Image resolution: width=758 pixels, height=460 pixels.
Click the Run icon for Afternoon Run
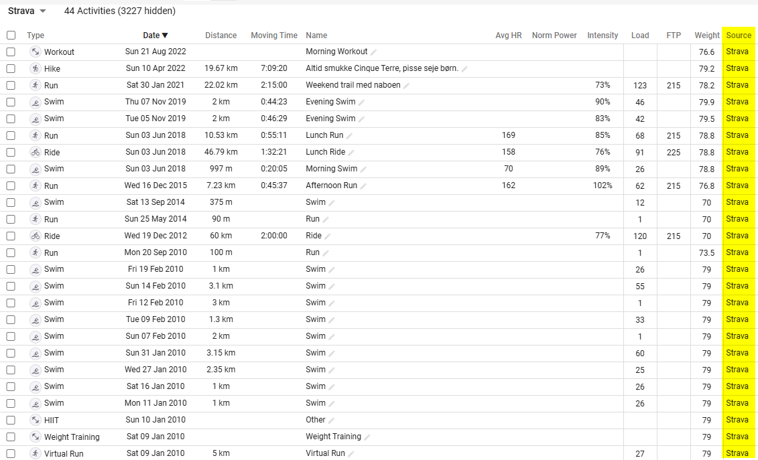[36, 185]
